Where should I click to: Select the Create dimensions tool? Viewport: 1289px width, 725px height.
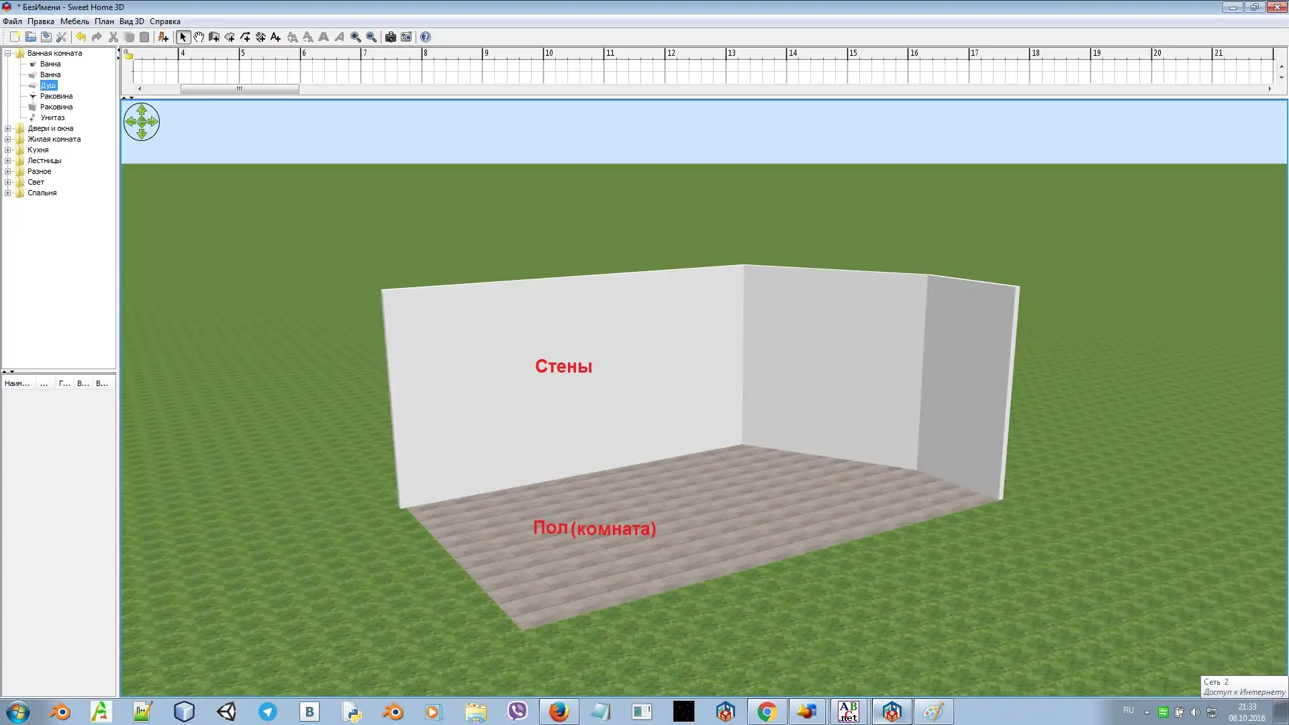[260, 37]
